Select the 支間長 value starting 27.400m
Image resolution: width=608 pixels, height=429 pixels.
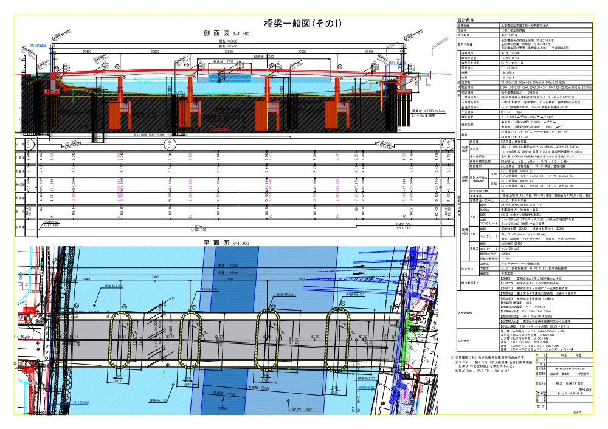tap(533, 83)
